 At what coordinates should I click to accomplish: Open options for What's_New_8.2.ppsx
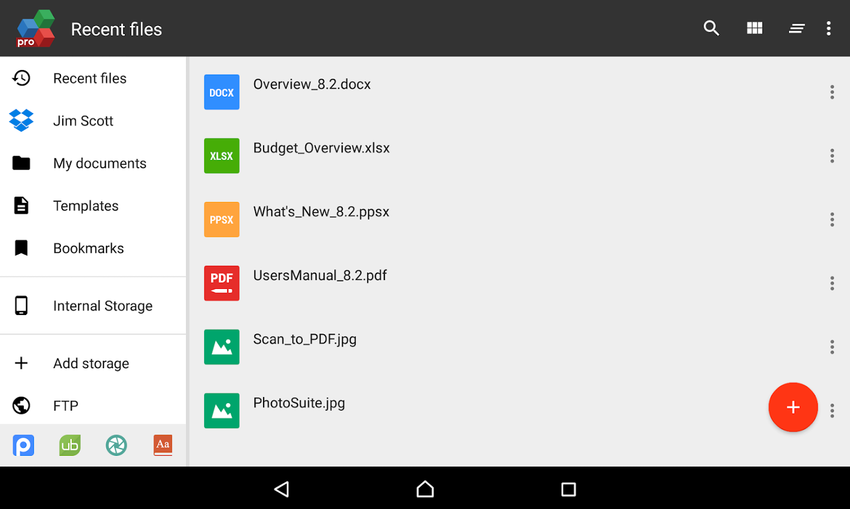832,219
